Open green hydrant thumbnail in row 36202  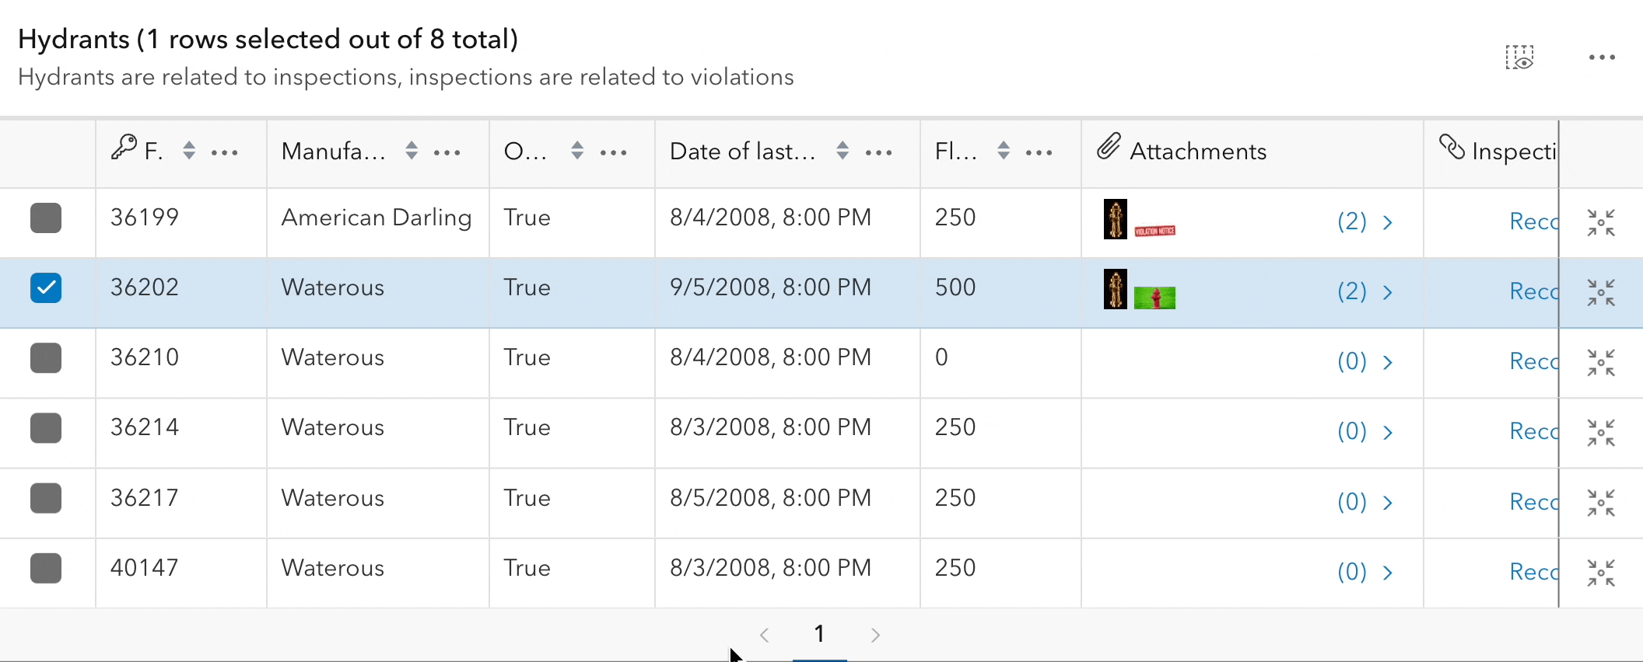point(1154,298)
